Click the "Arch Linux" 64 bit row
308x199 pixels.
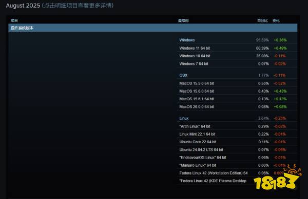[237, 126]
